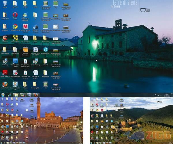Open Adobe Reader 9 from the desktop
The image size is (173, 144).
point(5,73)
